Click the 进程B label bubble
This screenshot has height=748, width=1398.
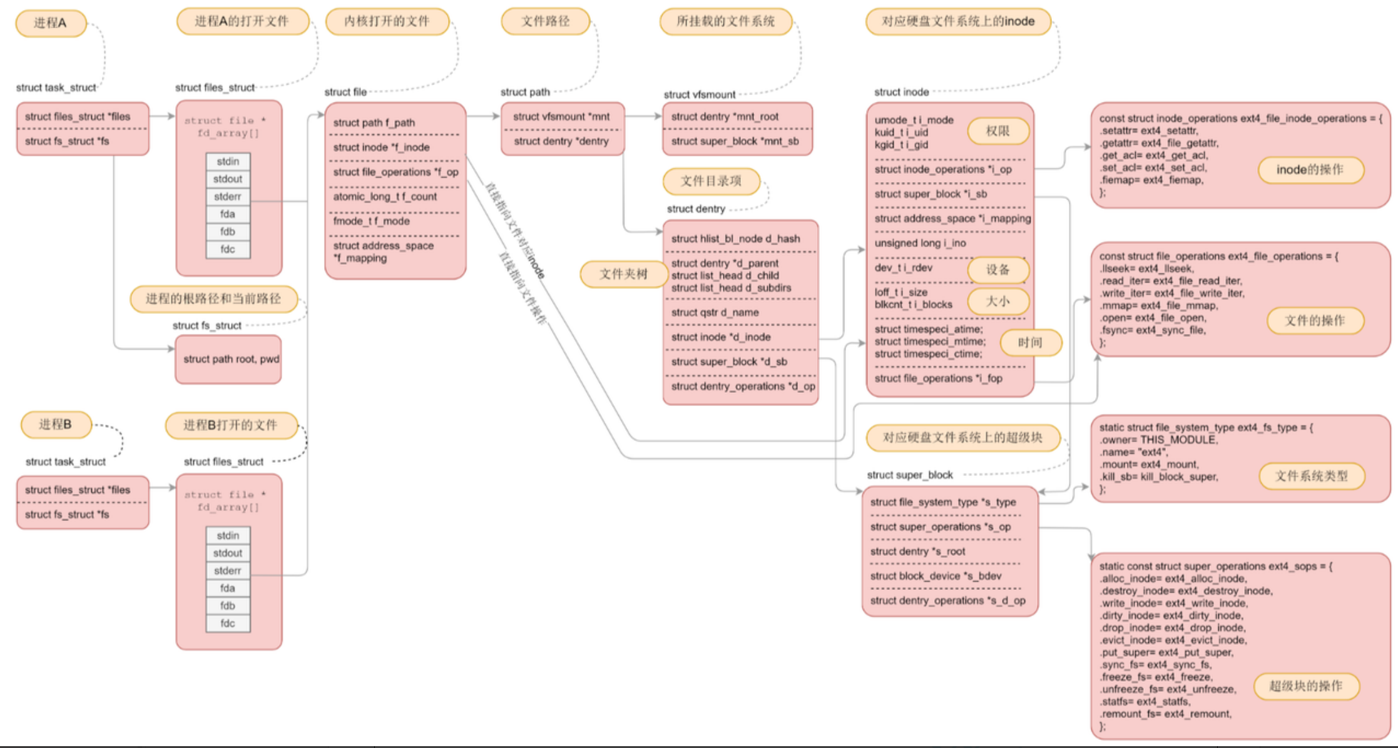point(56,425)
